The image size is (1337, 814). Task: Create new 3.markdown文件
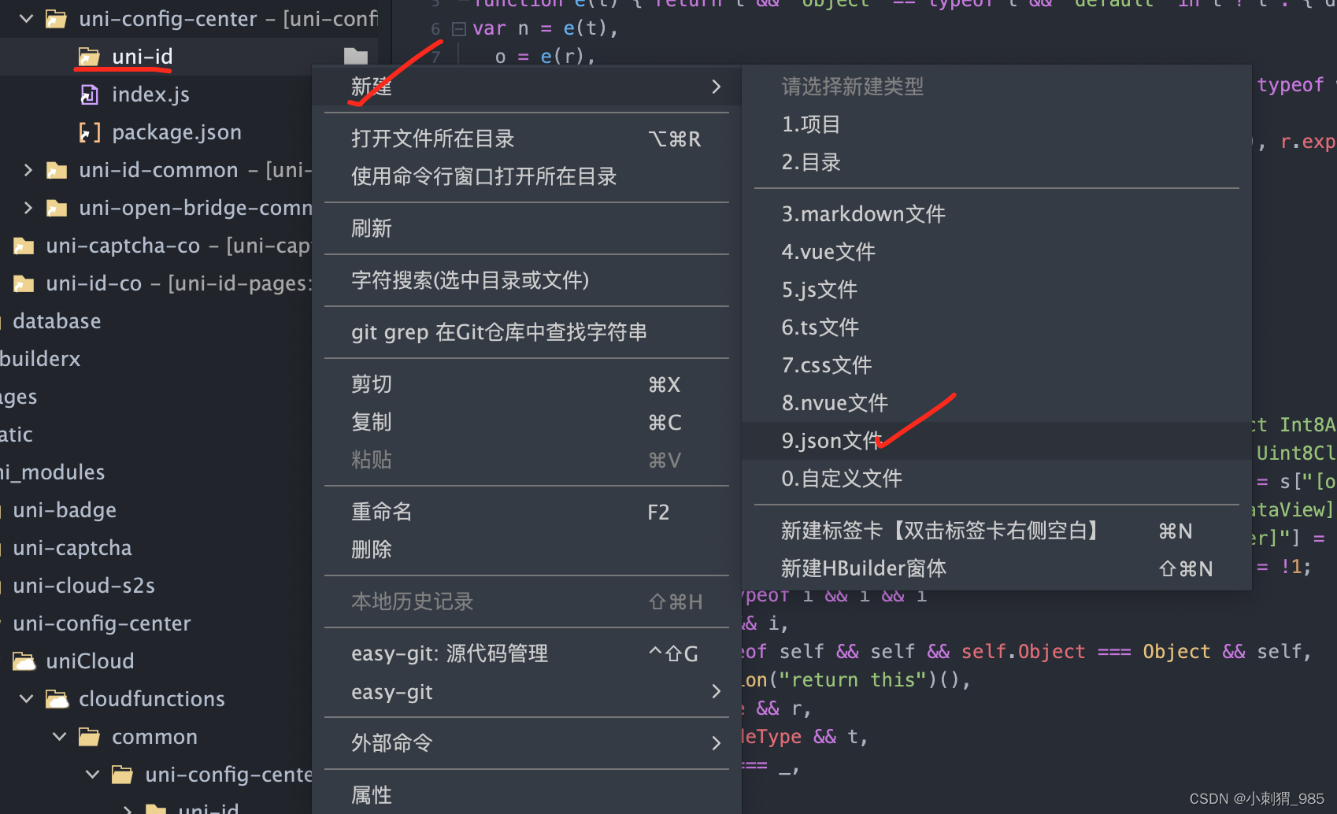point(997,214)
